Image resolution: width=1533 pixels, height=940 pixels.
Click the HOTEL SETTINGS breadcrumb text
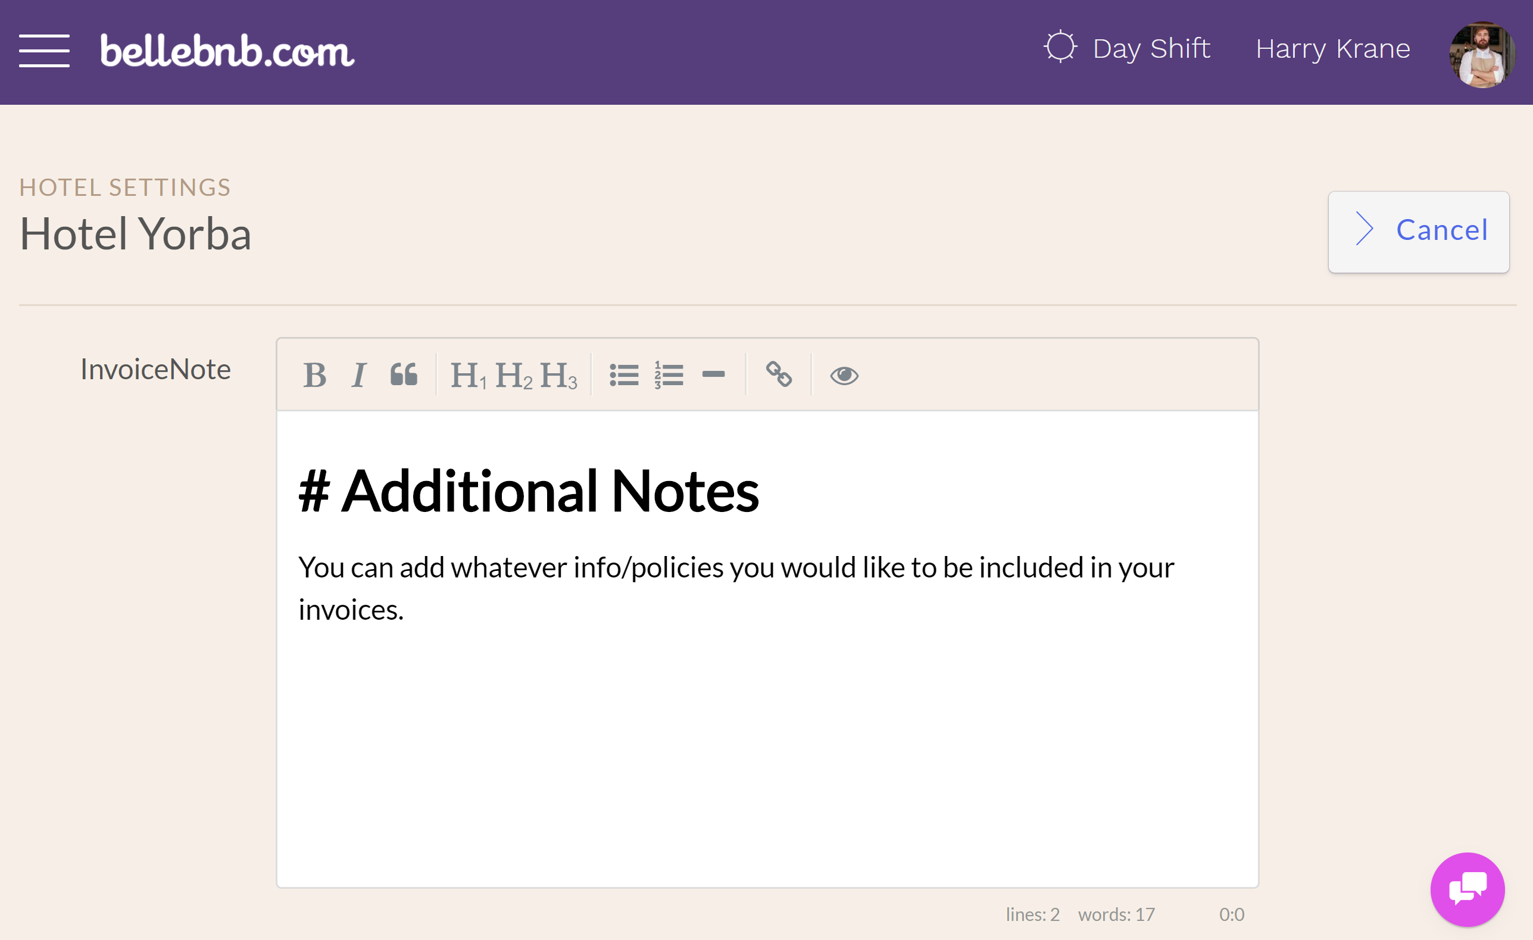(x=125, y=188)
